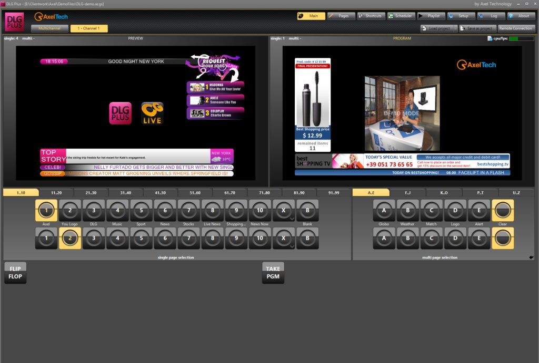Viewport: 539px width, 363px height.
Task: Click the Blank page B button
Action: click(307, 210)
